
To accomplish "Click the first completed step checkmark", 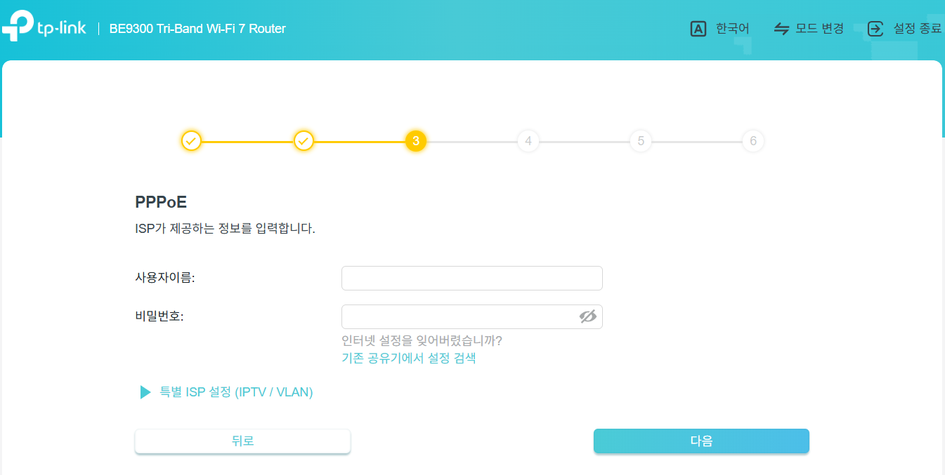I will (x=191, y=141).
